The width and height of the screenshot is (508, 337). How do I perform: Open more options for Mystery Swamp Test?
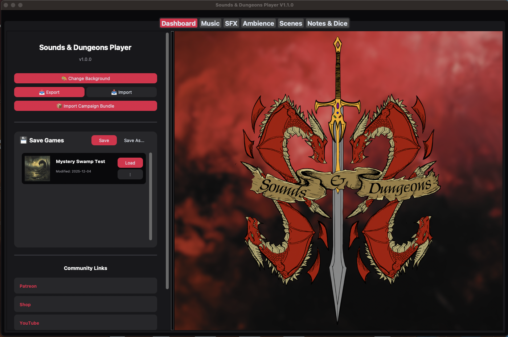tap(130, 174)
